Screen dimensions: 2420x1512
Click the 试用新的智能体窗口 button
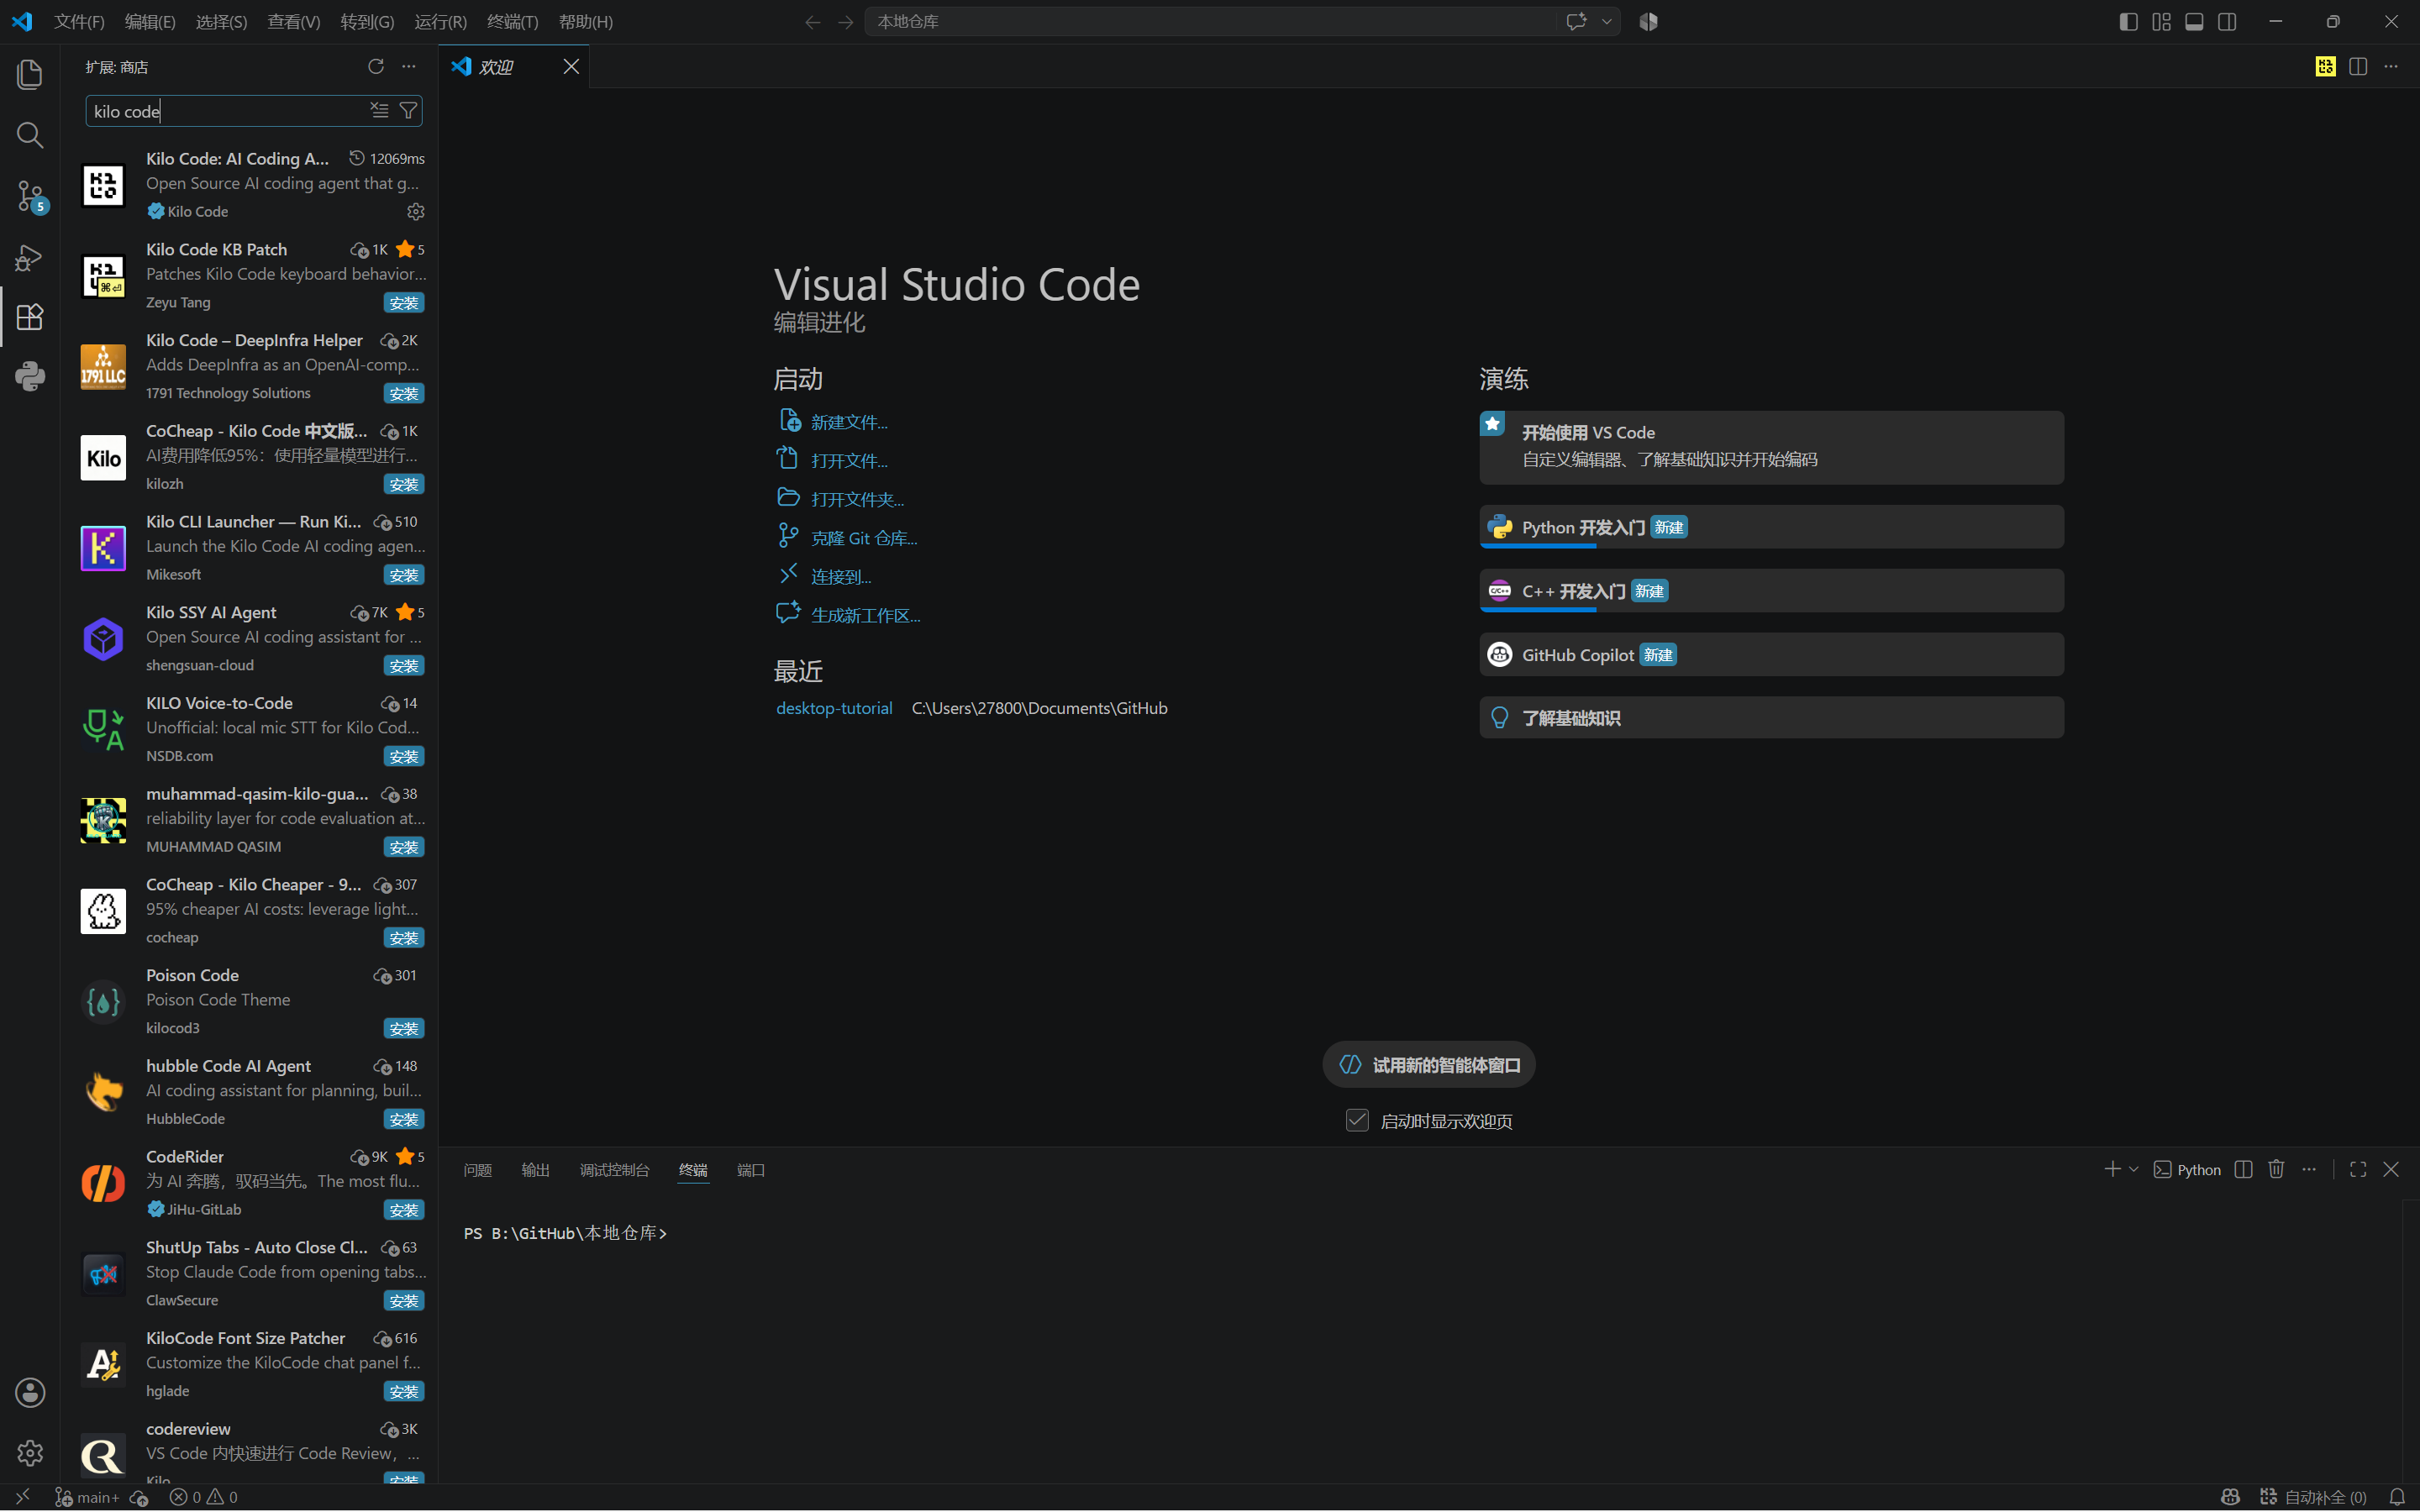[x=1429, y=1064]
